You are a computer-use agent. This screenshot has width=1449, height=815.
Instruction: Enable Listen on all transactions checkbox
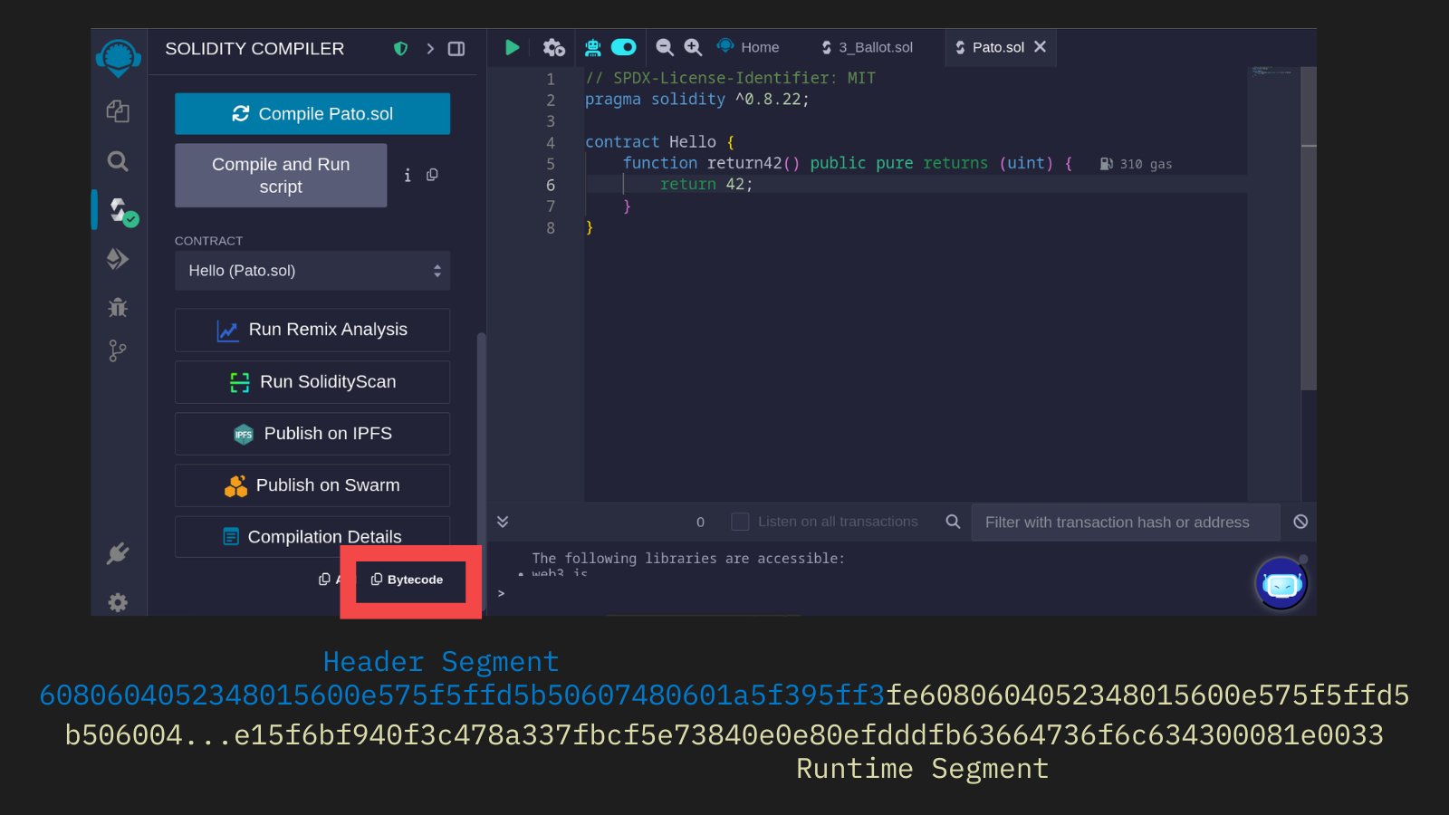coord(740,522)
